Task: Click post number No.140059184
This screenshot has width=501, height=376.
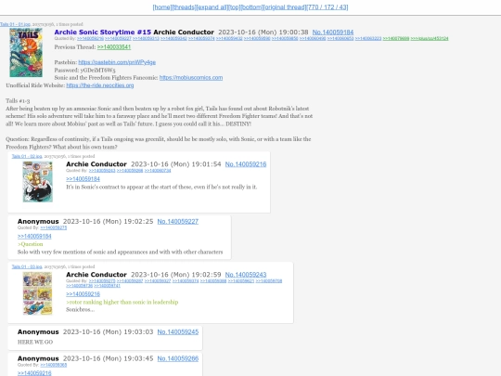Action: pos(333,32)
